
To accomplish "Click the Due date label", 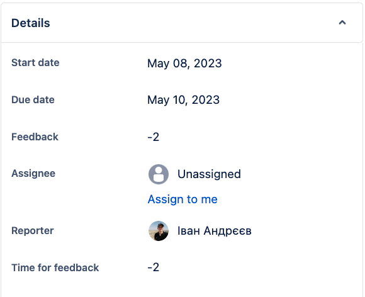I will (x=33, y=99).
